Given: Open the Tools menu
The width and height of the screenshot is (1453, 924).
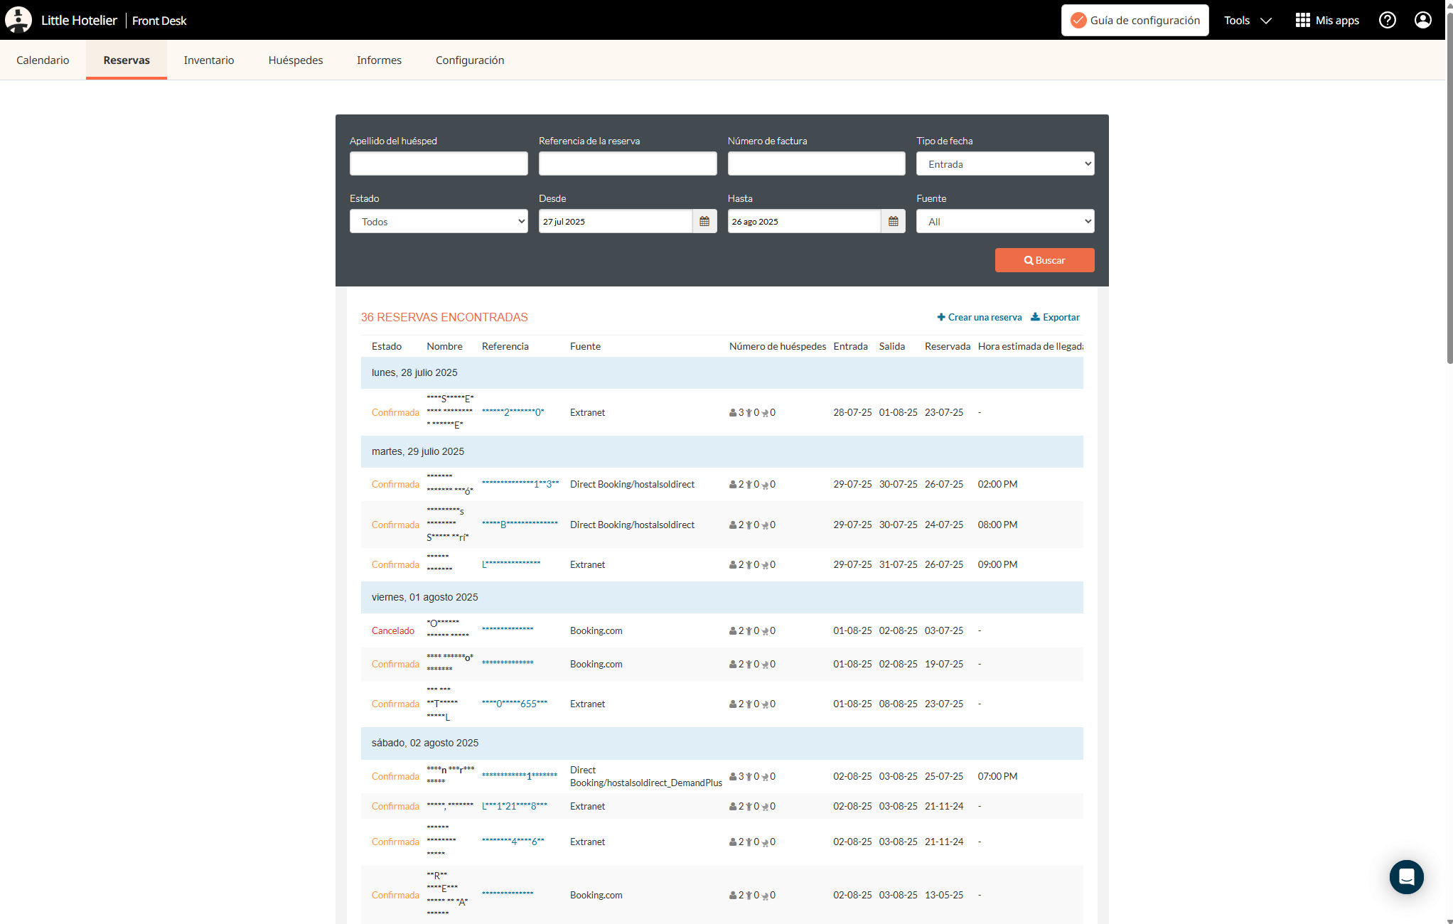Looking at the screenshot, I should coord(1247,20).
